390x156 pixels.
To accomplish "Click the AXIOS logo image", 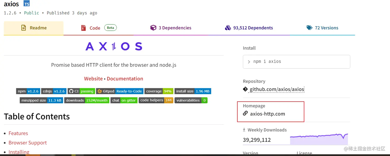I will coord(114,46).
